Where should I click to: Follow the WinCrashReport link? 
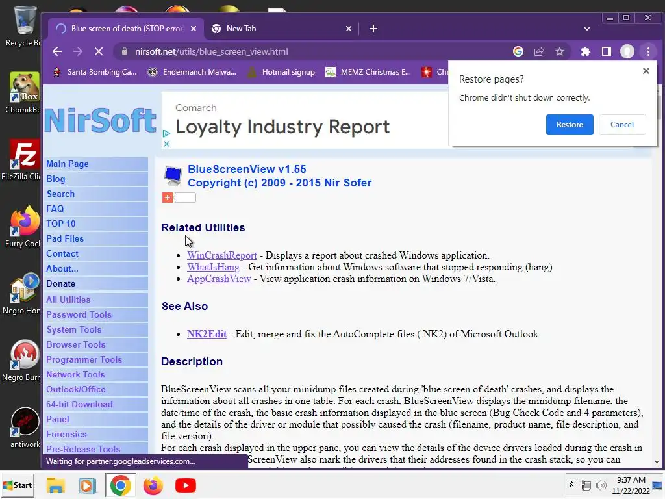pos(222,255)
